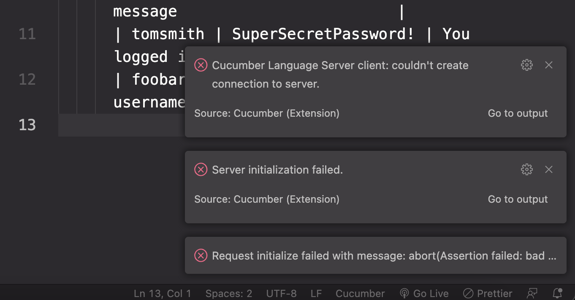Open Go to output for the connection error
Screen dimensions: 575x300
[518, 113]
